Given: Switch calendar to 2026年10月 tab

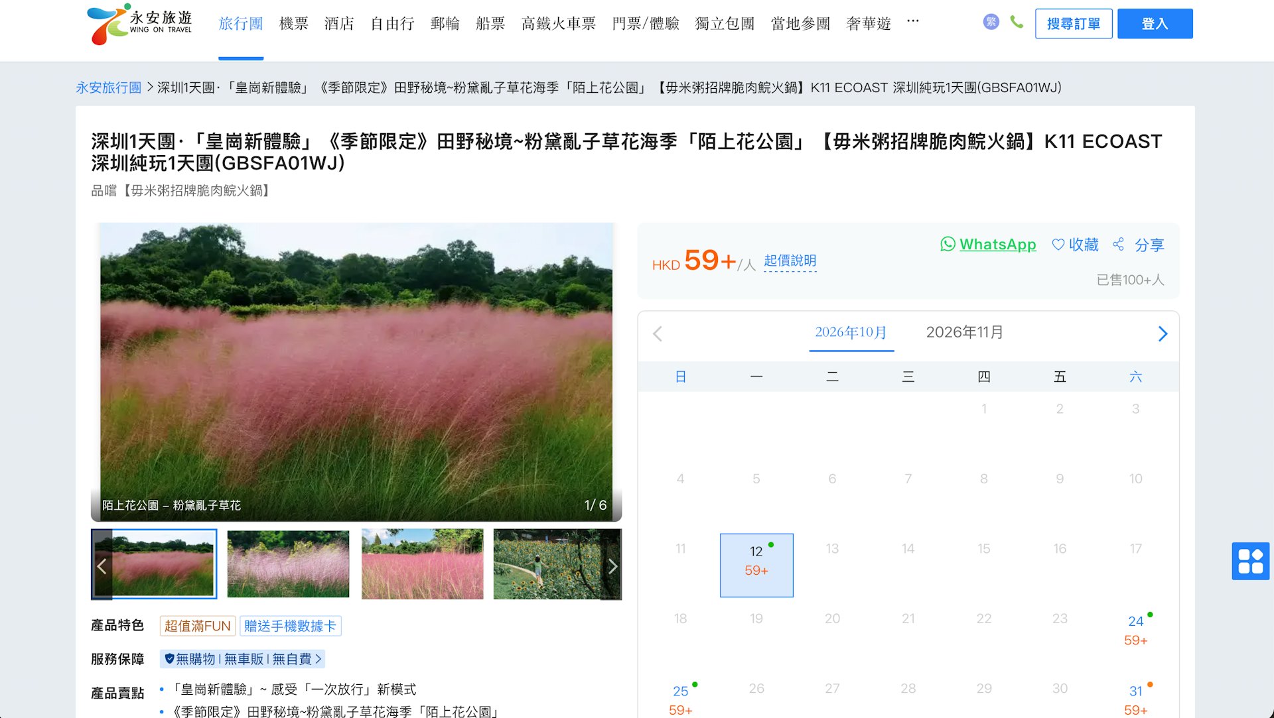Looking at the screenshot, I should click(851, 332).
